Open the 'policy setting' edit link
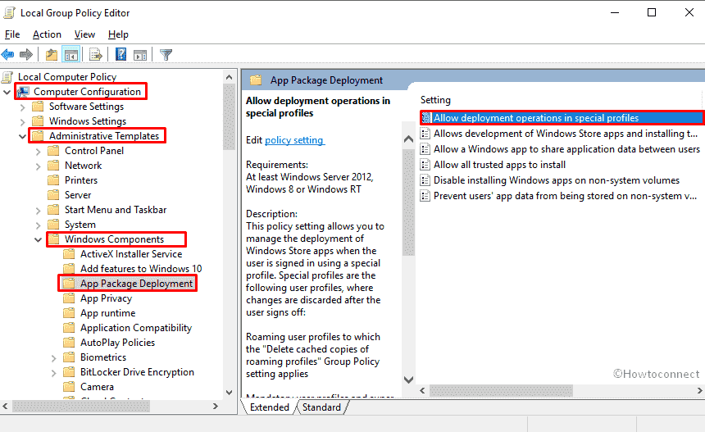Screen dimensions: 705x432 [x=294, y=140]
